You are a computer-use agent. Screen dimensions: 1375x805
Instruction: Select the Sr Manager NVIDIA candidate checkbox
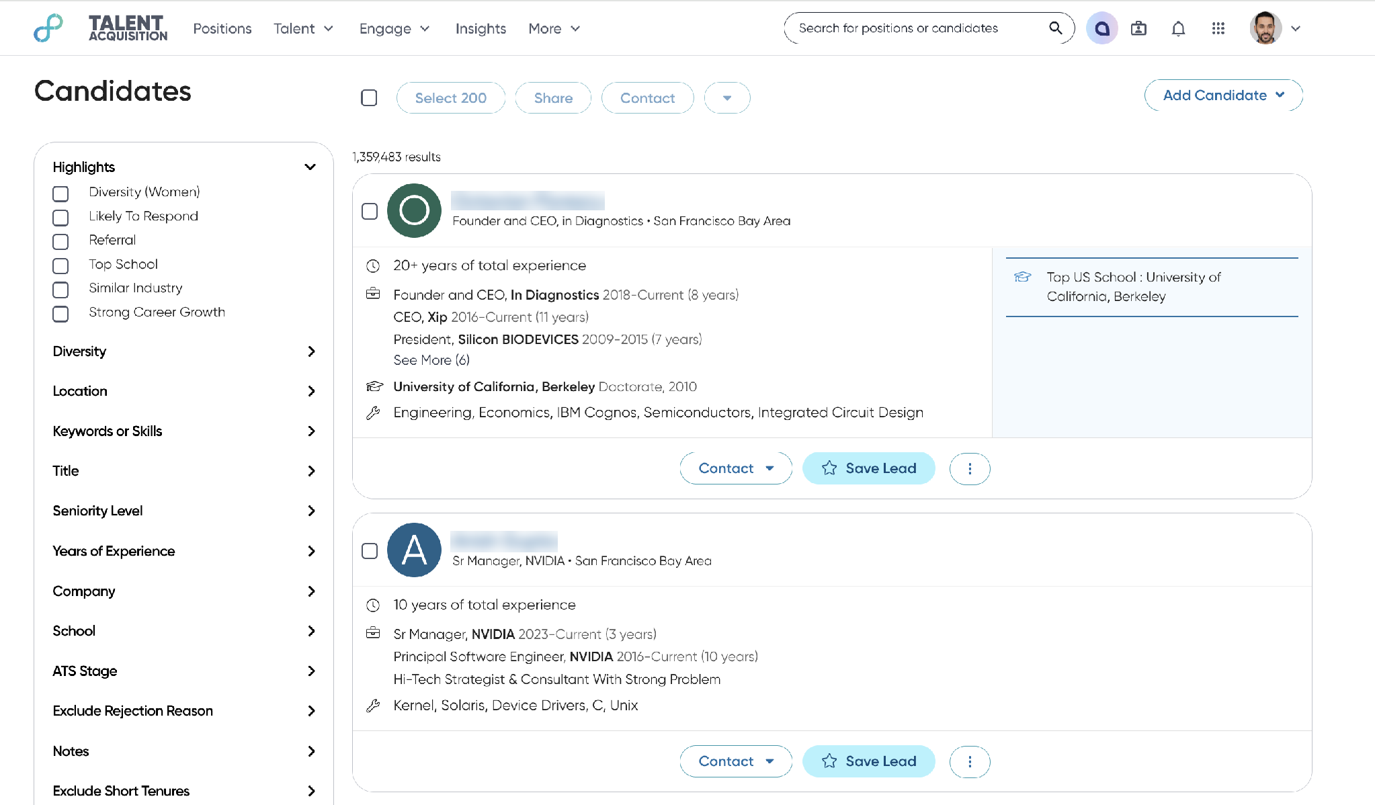pos(370,551)
